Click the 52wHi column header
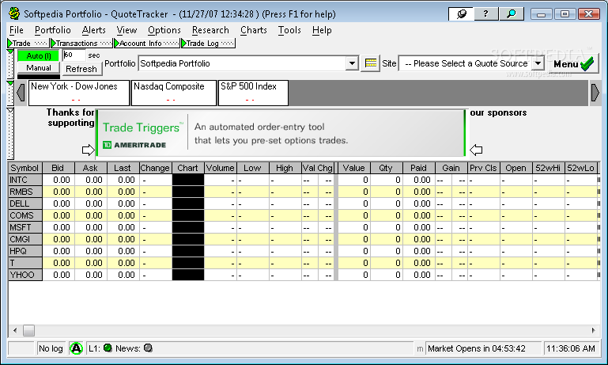 point(548,168)
